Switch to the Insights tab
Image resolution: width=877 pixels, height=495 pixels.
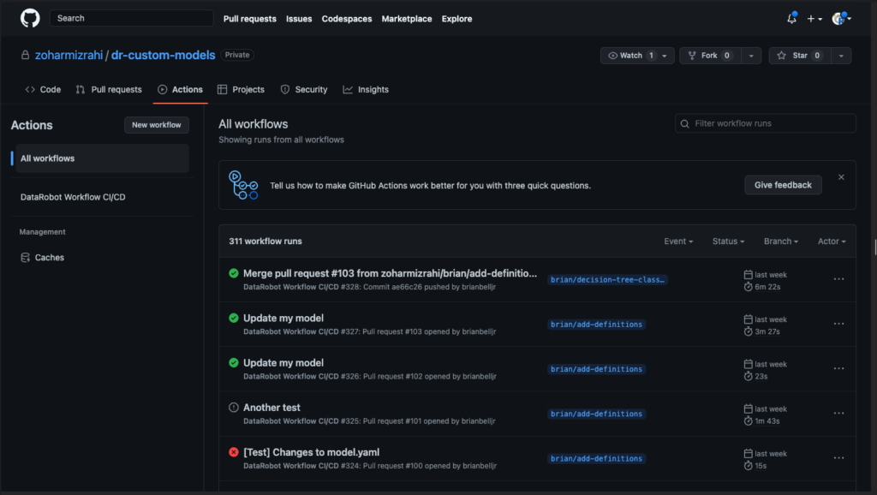click(366, 89)
